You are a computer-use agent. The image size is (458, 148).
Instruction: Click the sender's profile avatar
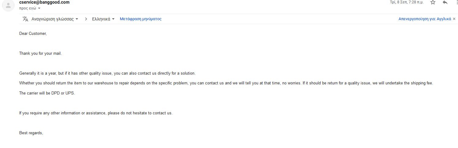[x=8, y=5]
